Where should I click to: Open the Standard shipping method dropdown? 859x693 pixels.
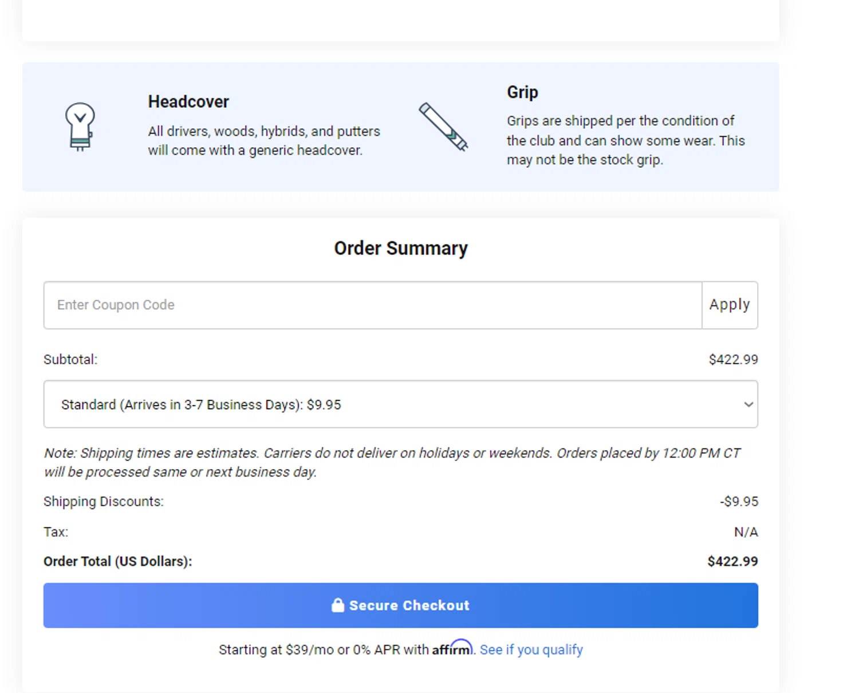coord(400,404)
